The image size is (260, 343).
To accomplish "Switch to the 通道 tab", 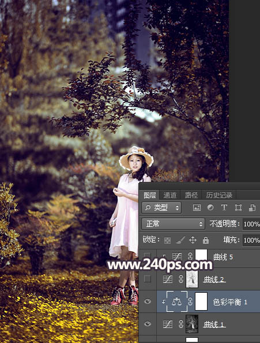I will 170,195.
